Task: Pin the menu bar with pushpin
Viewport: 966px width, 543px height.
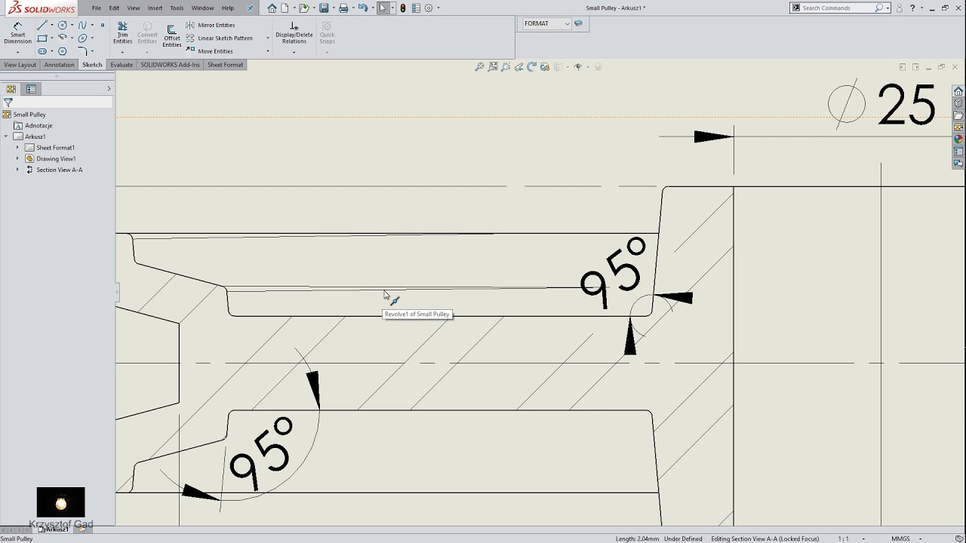Action: (251, 8)
